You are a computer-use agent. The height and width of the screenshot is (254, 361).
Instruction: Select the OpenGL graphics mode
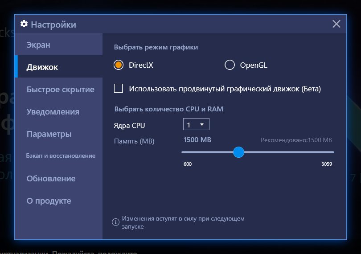(x=230, y=65)
